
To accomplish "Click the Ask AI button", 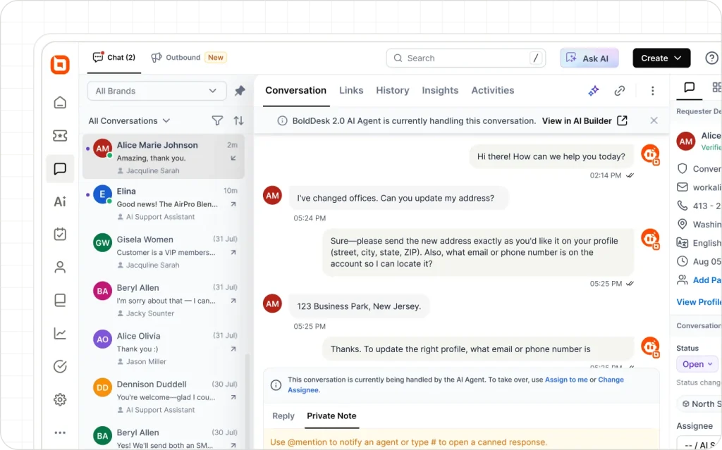I will click(589, 58).
